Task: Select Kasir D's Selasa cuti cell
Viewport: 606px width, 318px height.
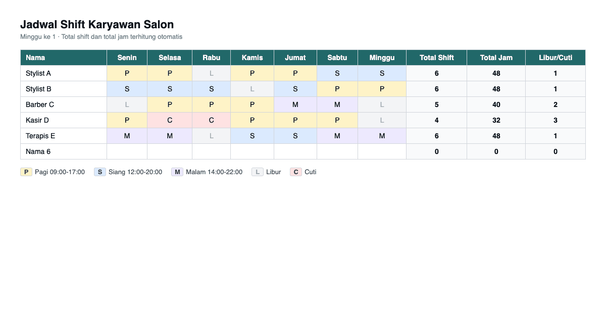Action: point(170,120)
